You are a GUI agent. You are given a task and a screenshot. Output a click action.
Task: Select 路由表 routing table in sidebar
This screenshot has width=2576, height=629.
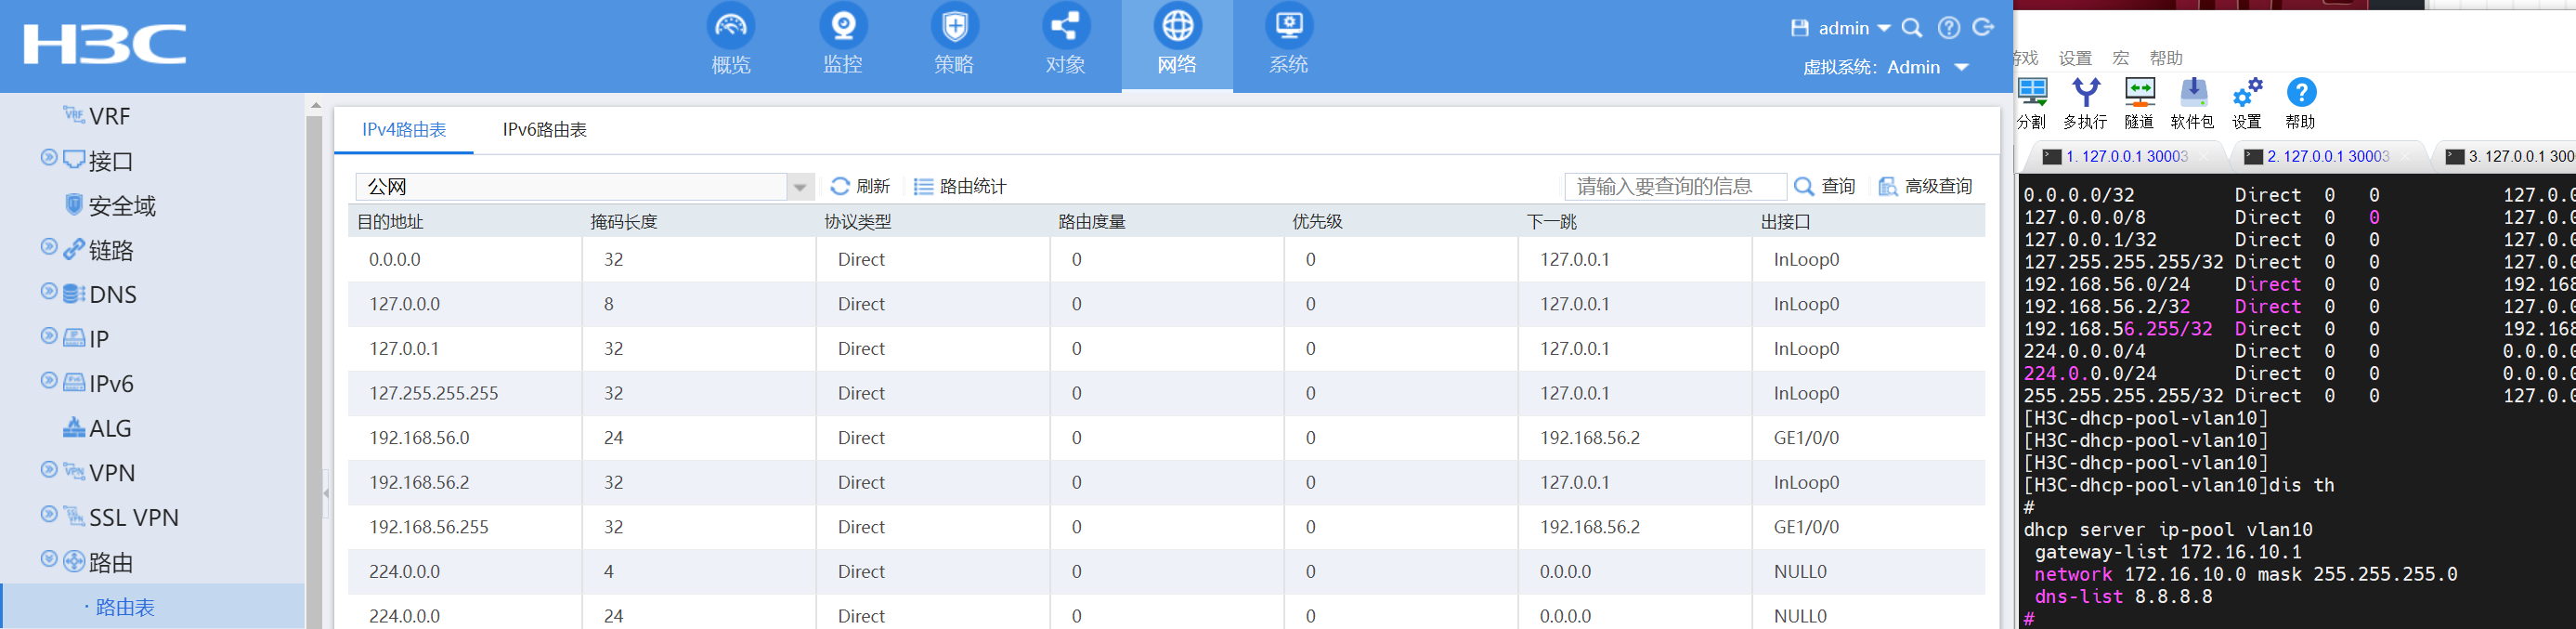tap(125, 607)
